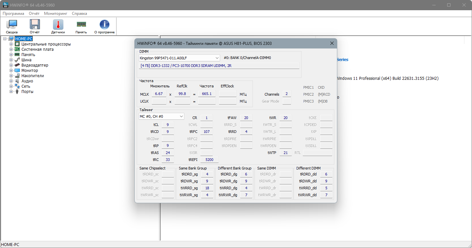This screenshot has height=248, width=472.
Task: Click the tRFC value field
Action: point(207,132)
